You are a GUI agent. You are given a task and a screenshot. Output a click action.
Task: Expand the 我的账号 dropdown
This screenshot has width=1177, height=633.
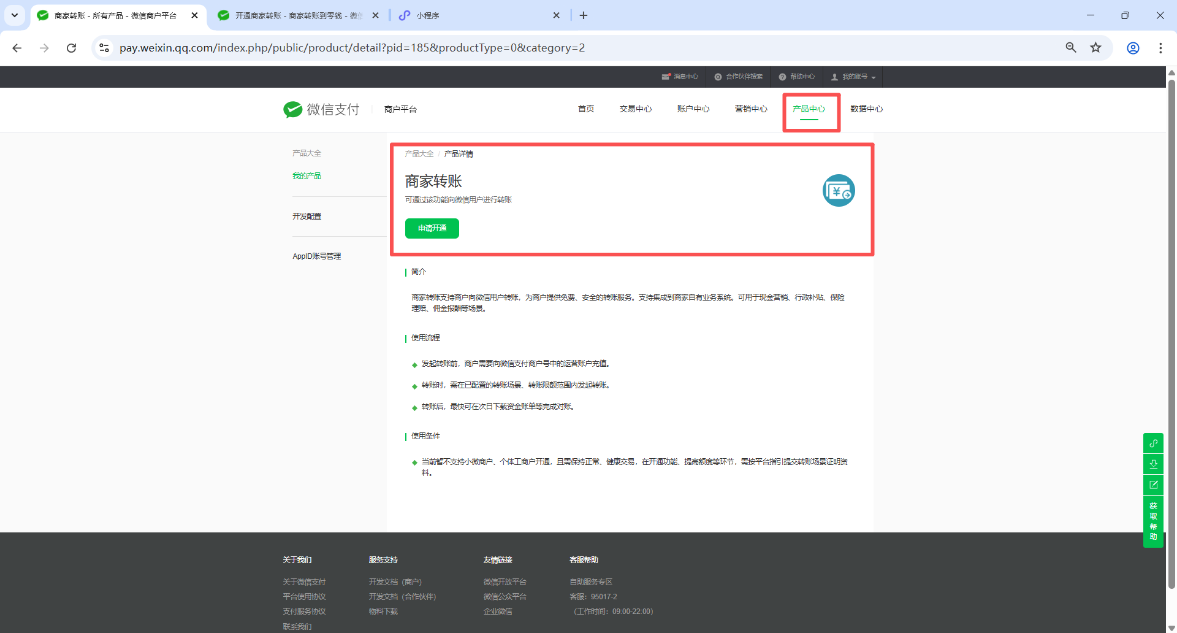pyautogui.click(x=853, y=77)
